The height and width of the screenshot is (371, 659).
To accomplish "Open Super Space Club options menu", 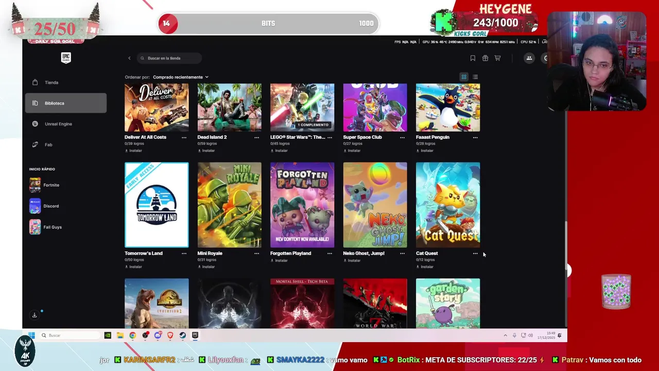I will coord(402,138).
